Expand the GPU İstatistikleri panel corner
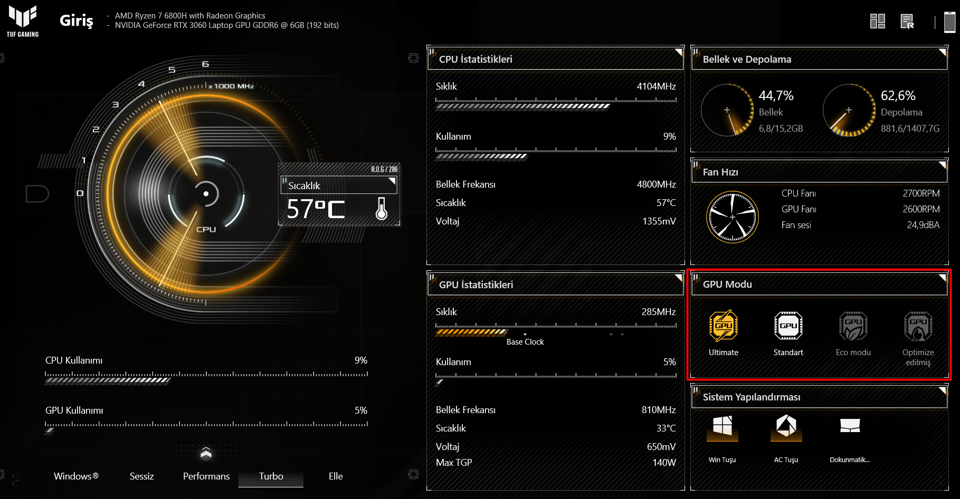 click(x=679, y=277)
